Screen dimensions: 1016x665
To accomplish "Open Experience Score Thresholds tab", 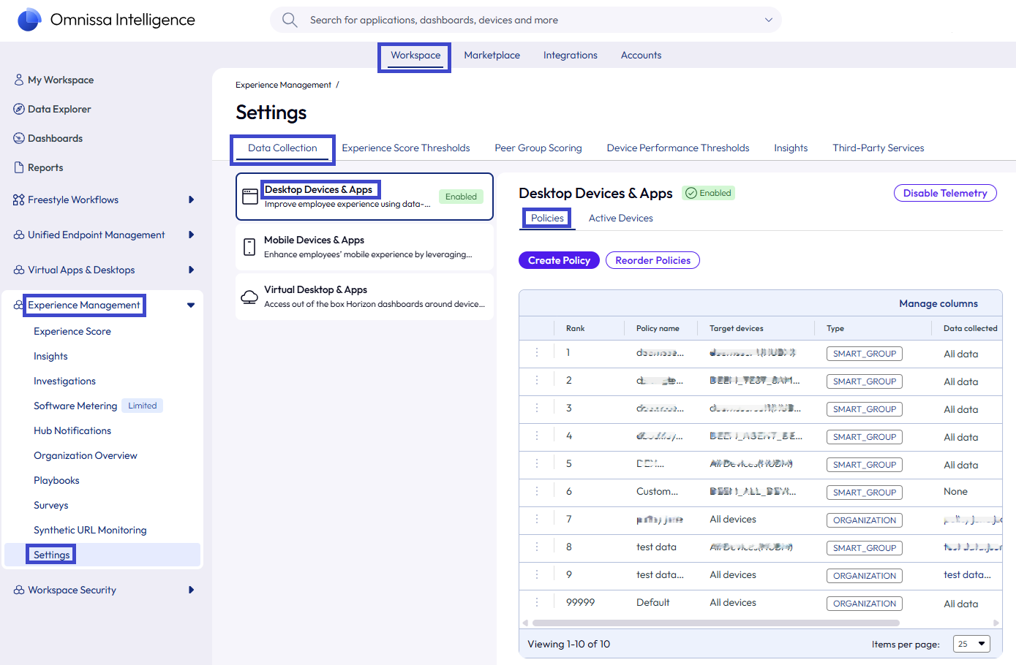I will tap(406, 148).
